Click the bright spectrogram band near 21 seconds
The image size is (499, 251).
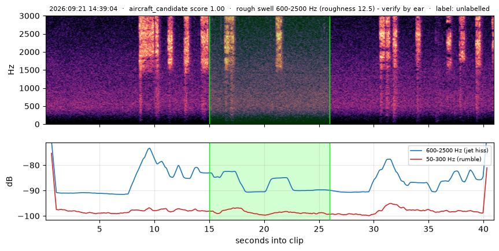(x=279, y=43)
